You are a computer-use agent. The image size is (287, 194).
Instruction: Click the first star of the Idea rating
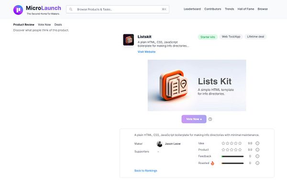pyautogui.click(x=223, y=143)
